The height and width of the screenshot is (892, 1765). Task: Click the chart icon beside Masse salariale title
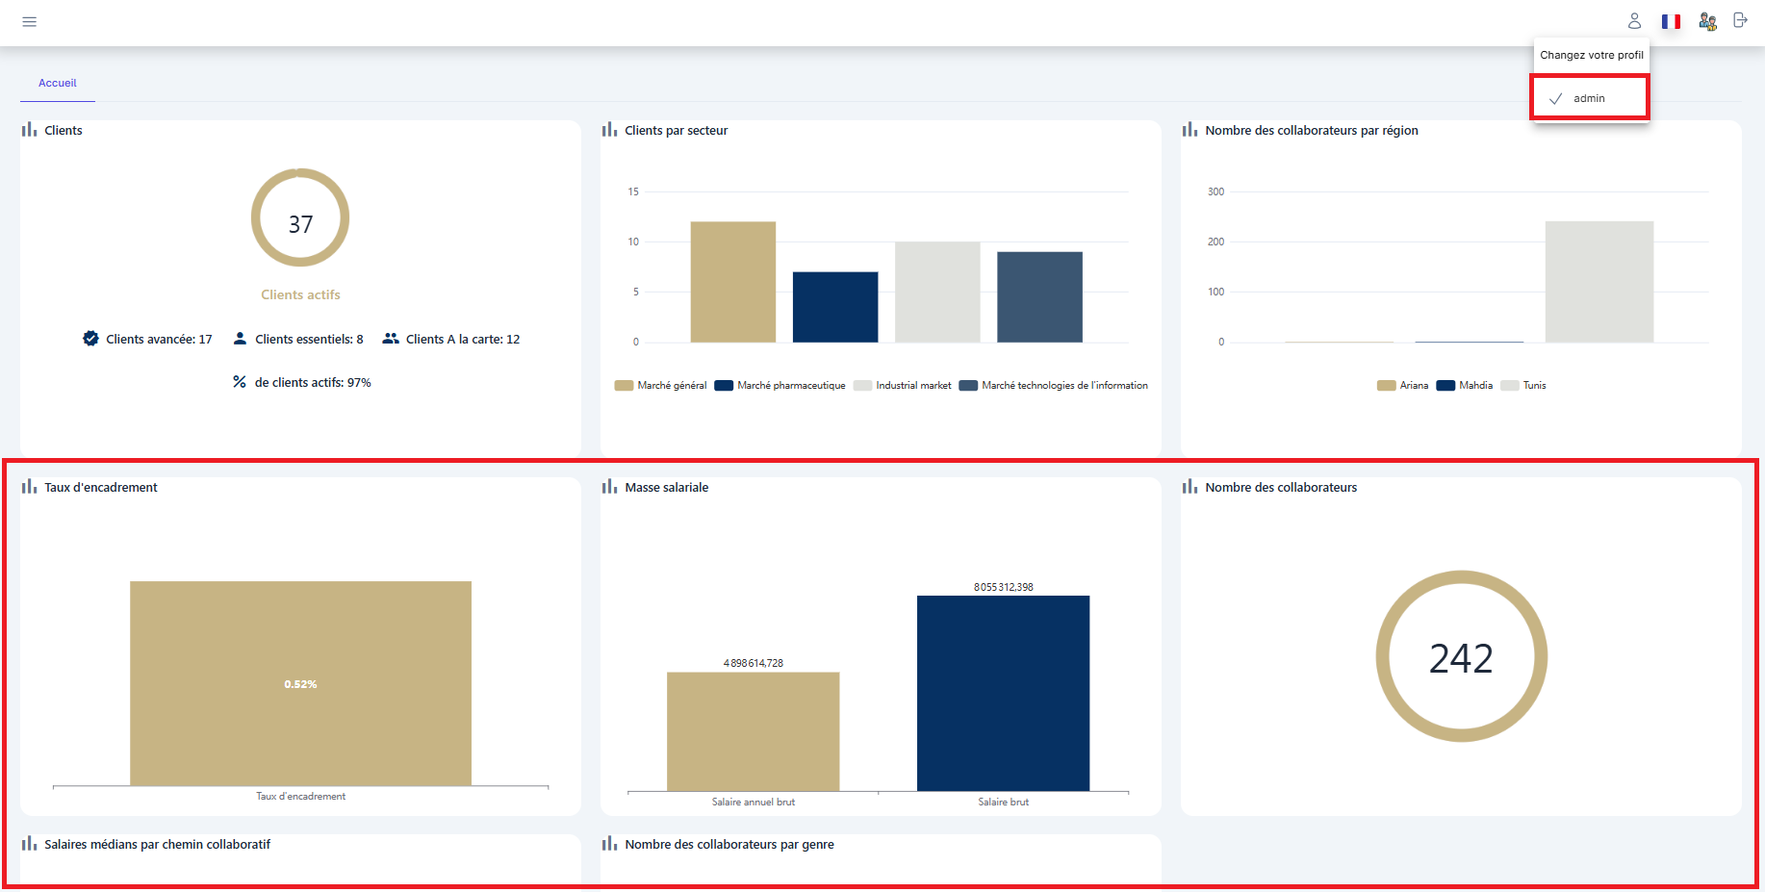click(x=609, y=487)
